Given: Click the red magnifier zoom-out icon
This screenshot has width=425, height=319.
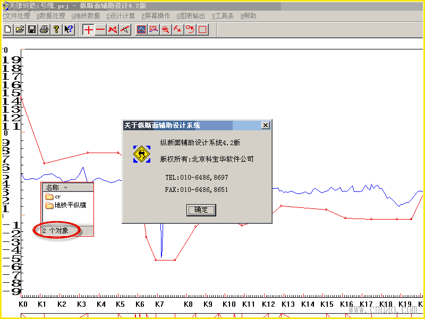Looking at the screenshot, I should click(x=165, y=30).
